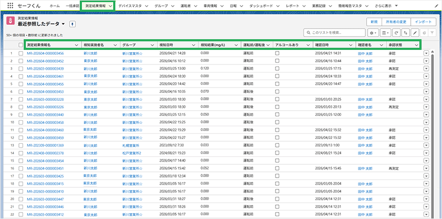The image size is (442, 219).
Task: Click the 2023/09/12 7:30 detection time
Action: pos(170,145)
